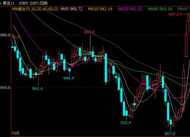Click the cyan candlestick above the 907.0 low
Image resolution: width=190 pixels, height=137 pixels.
click(x=171, y=122)
